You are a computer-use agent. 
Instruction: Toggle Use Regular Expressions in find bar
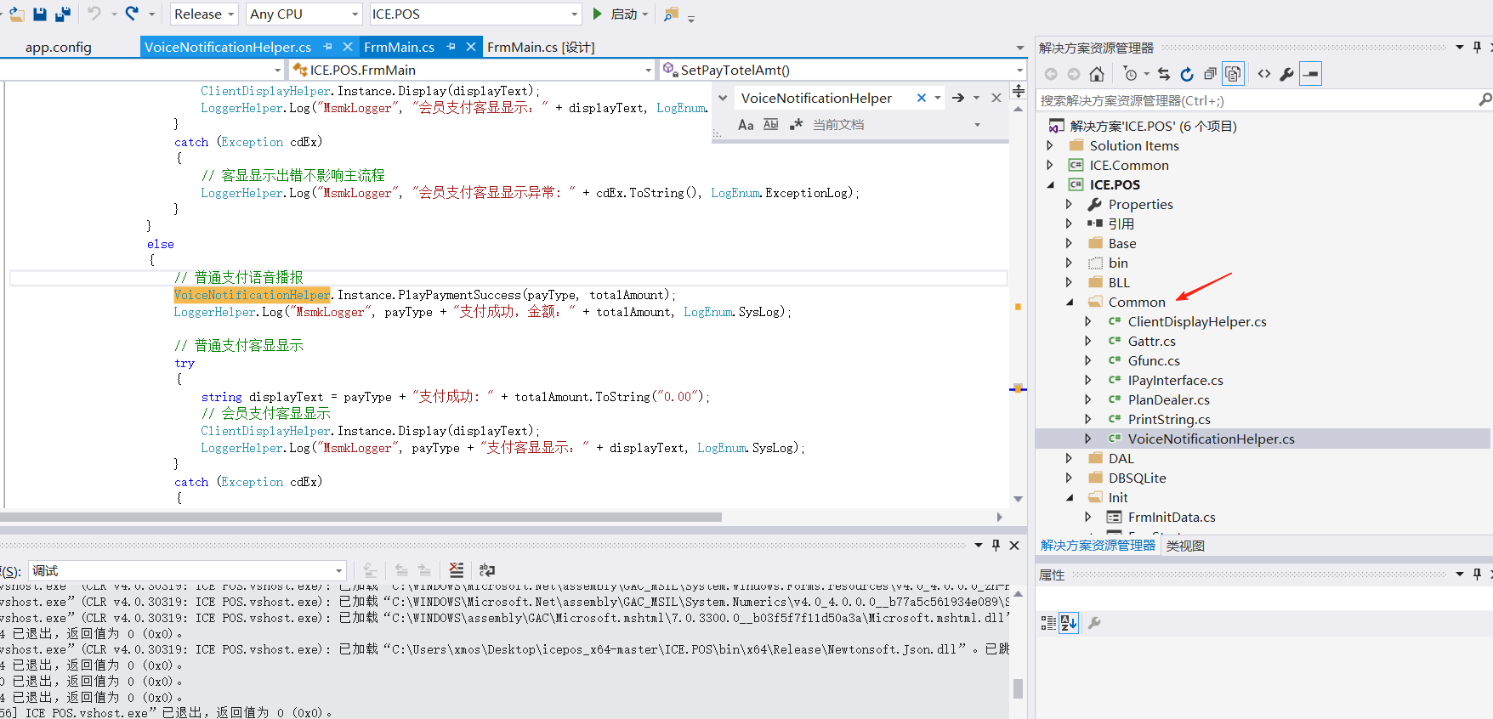[796, 125]
